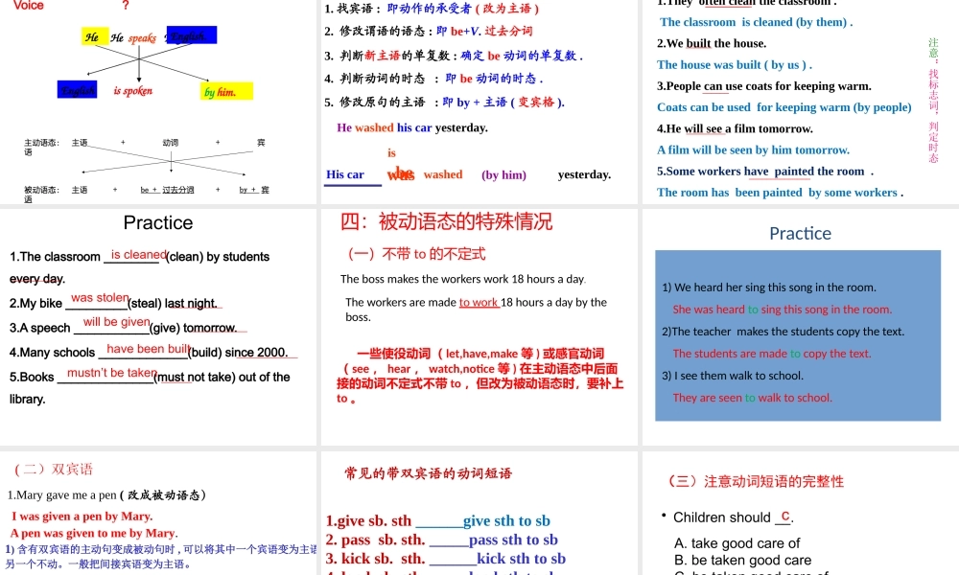This screenshot has height=575, width=959.
Task: Open the Practice fill-in-the-blank slide thumbnail
Action: pos(158,327)
